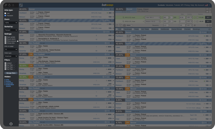The image size is (215, 129).
Task: Enable the Sound alerts checkbox
Action: click(5, 39)
